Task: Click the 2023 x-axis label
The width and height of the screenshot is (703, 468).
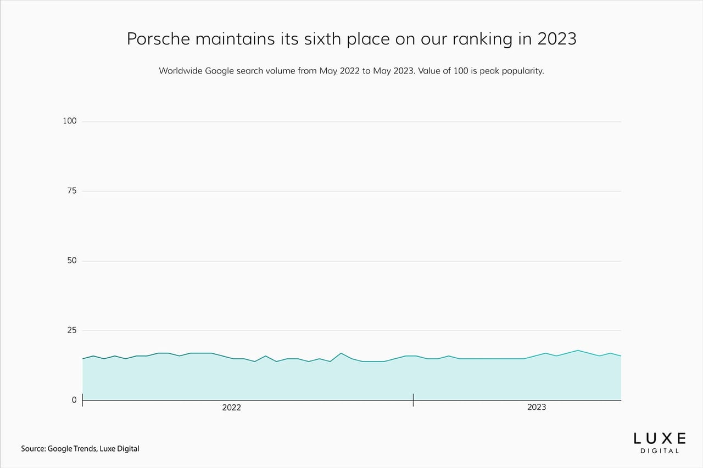Action: coord(537,407)
